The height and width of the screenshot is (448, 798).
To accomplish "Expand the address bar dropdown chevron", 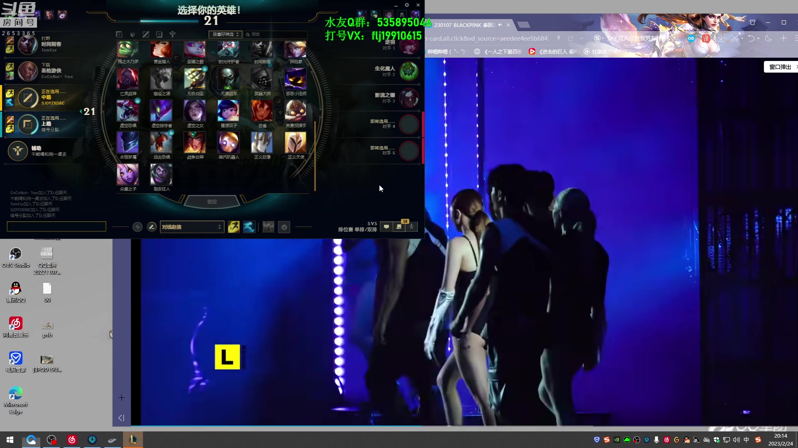I will coord(581,39).
